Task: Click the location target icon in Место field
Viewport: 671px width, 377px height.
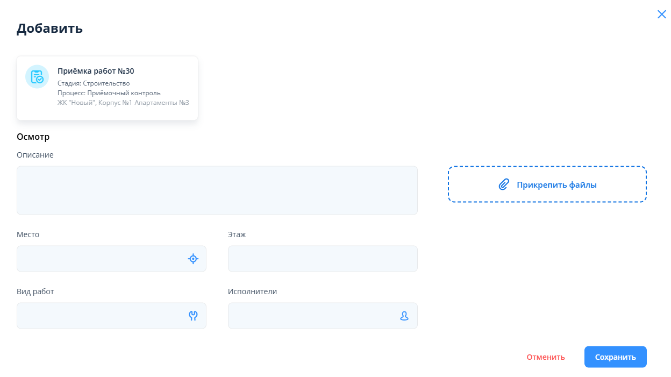Action: 193,259
